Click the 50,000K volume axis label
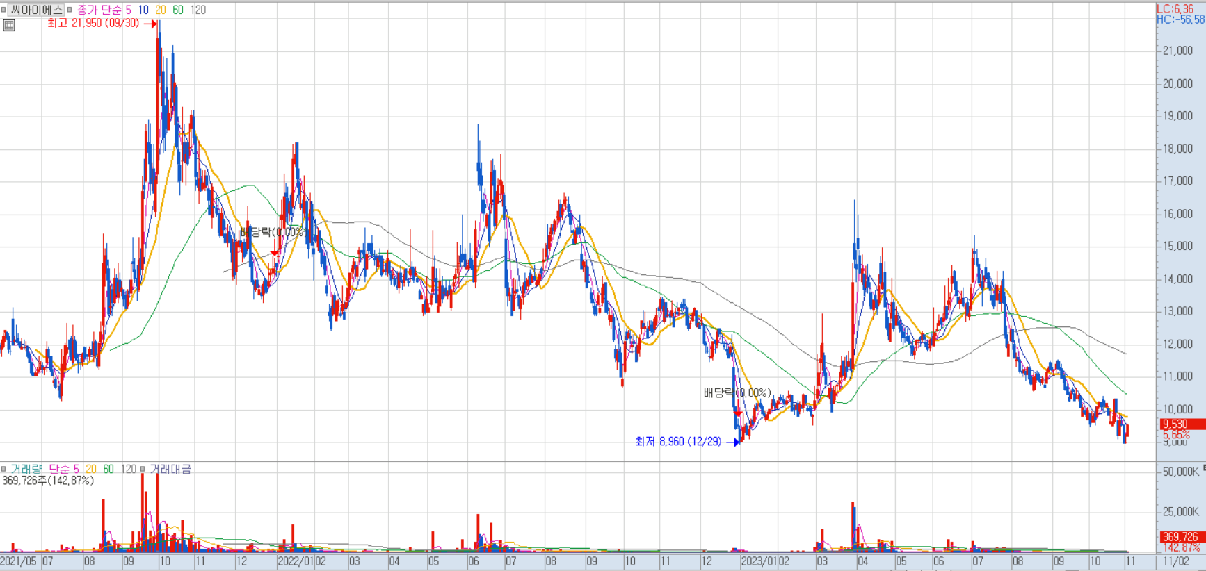The width and height of the screenshot is (1206, 571). click(1181, 472)
